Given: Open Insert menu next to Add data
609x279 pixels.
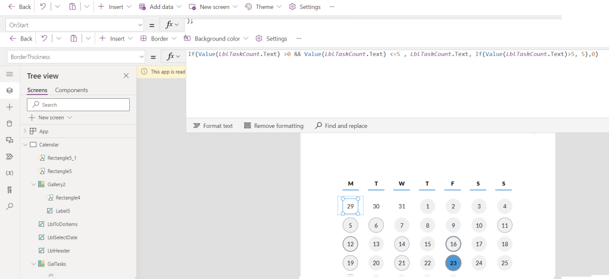Looking at the screenshot, I should (x=115, y=7).
